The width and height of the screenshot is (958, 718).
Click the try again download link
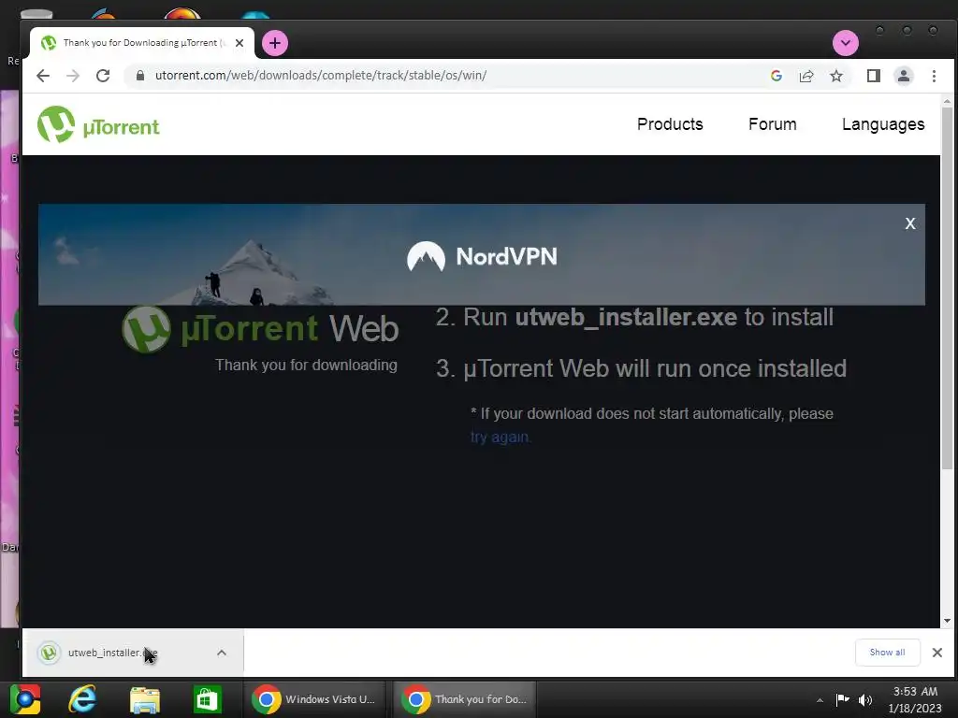click(501, 438)
